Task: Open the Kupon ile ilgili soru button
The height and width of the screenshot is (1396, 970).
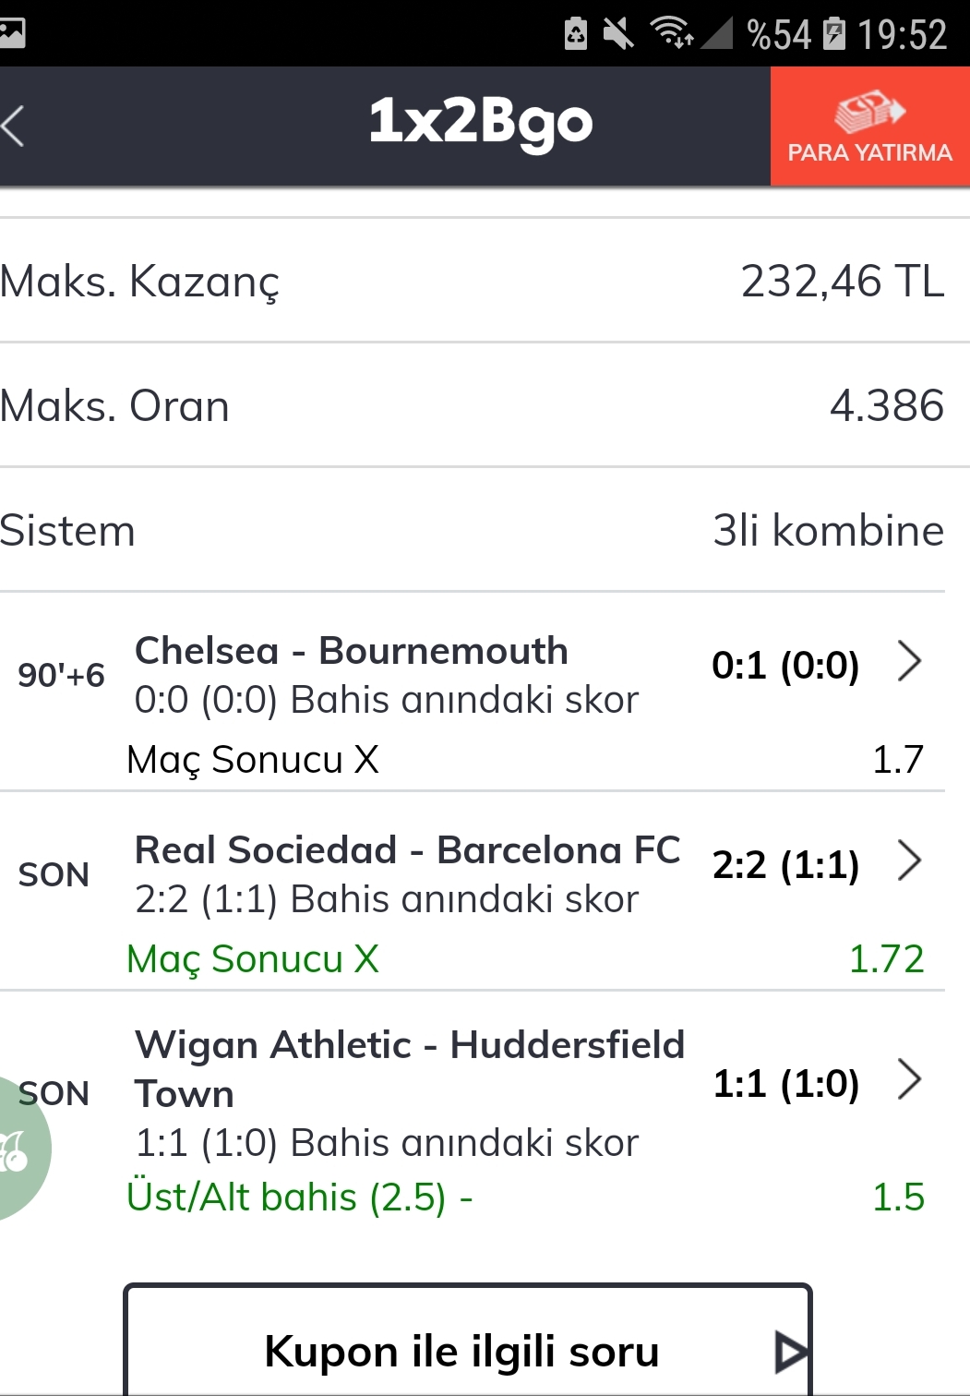Action: tap(468, 1341)
